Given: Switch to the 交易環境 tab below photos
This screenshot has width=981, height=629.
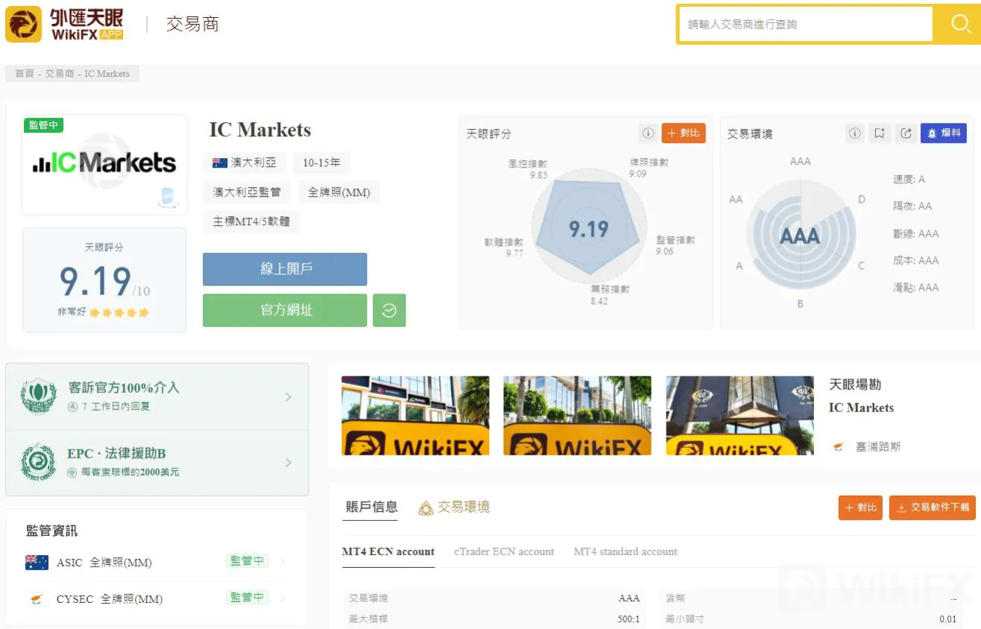Looking at the screenshot, I should pos(454,508).
